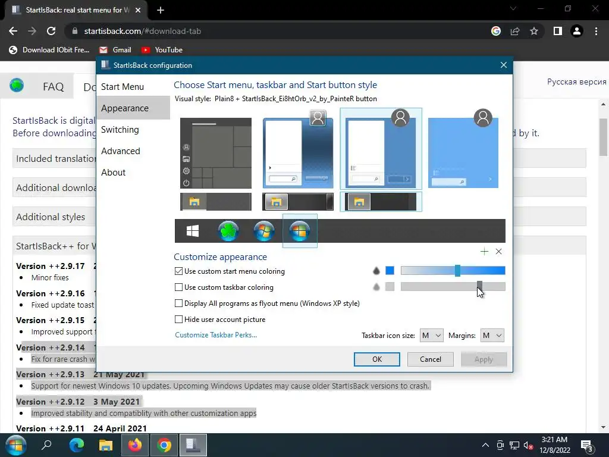Go back in Chrome
Image resolution: width=609 pixels, height=457 pixels.
[13, 31]
